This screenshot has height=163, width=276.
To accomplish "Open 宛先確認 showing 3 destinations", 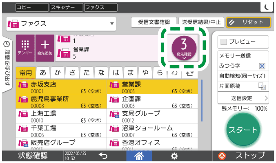I will [184, 48].
